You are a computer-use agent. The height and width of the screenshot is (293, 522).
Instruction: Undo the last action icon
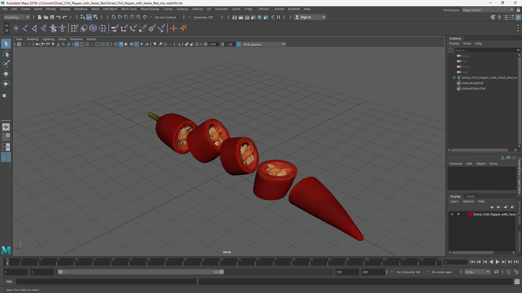click(58, 17)
